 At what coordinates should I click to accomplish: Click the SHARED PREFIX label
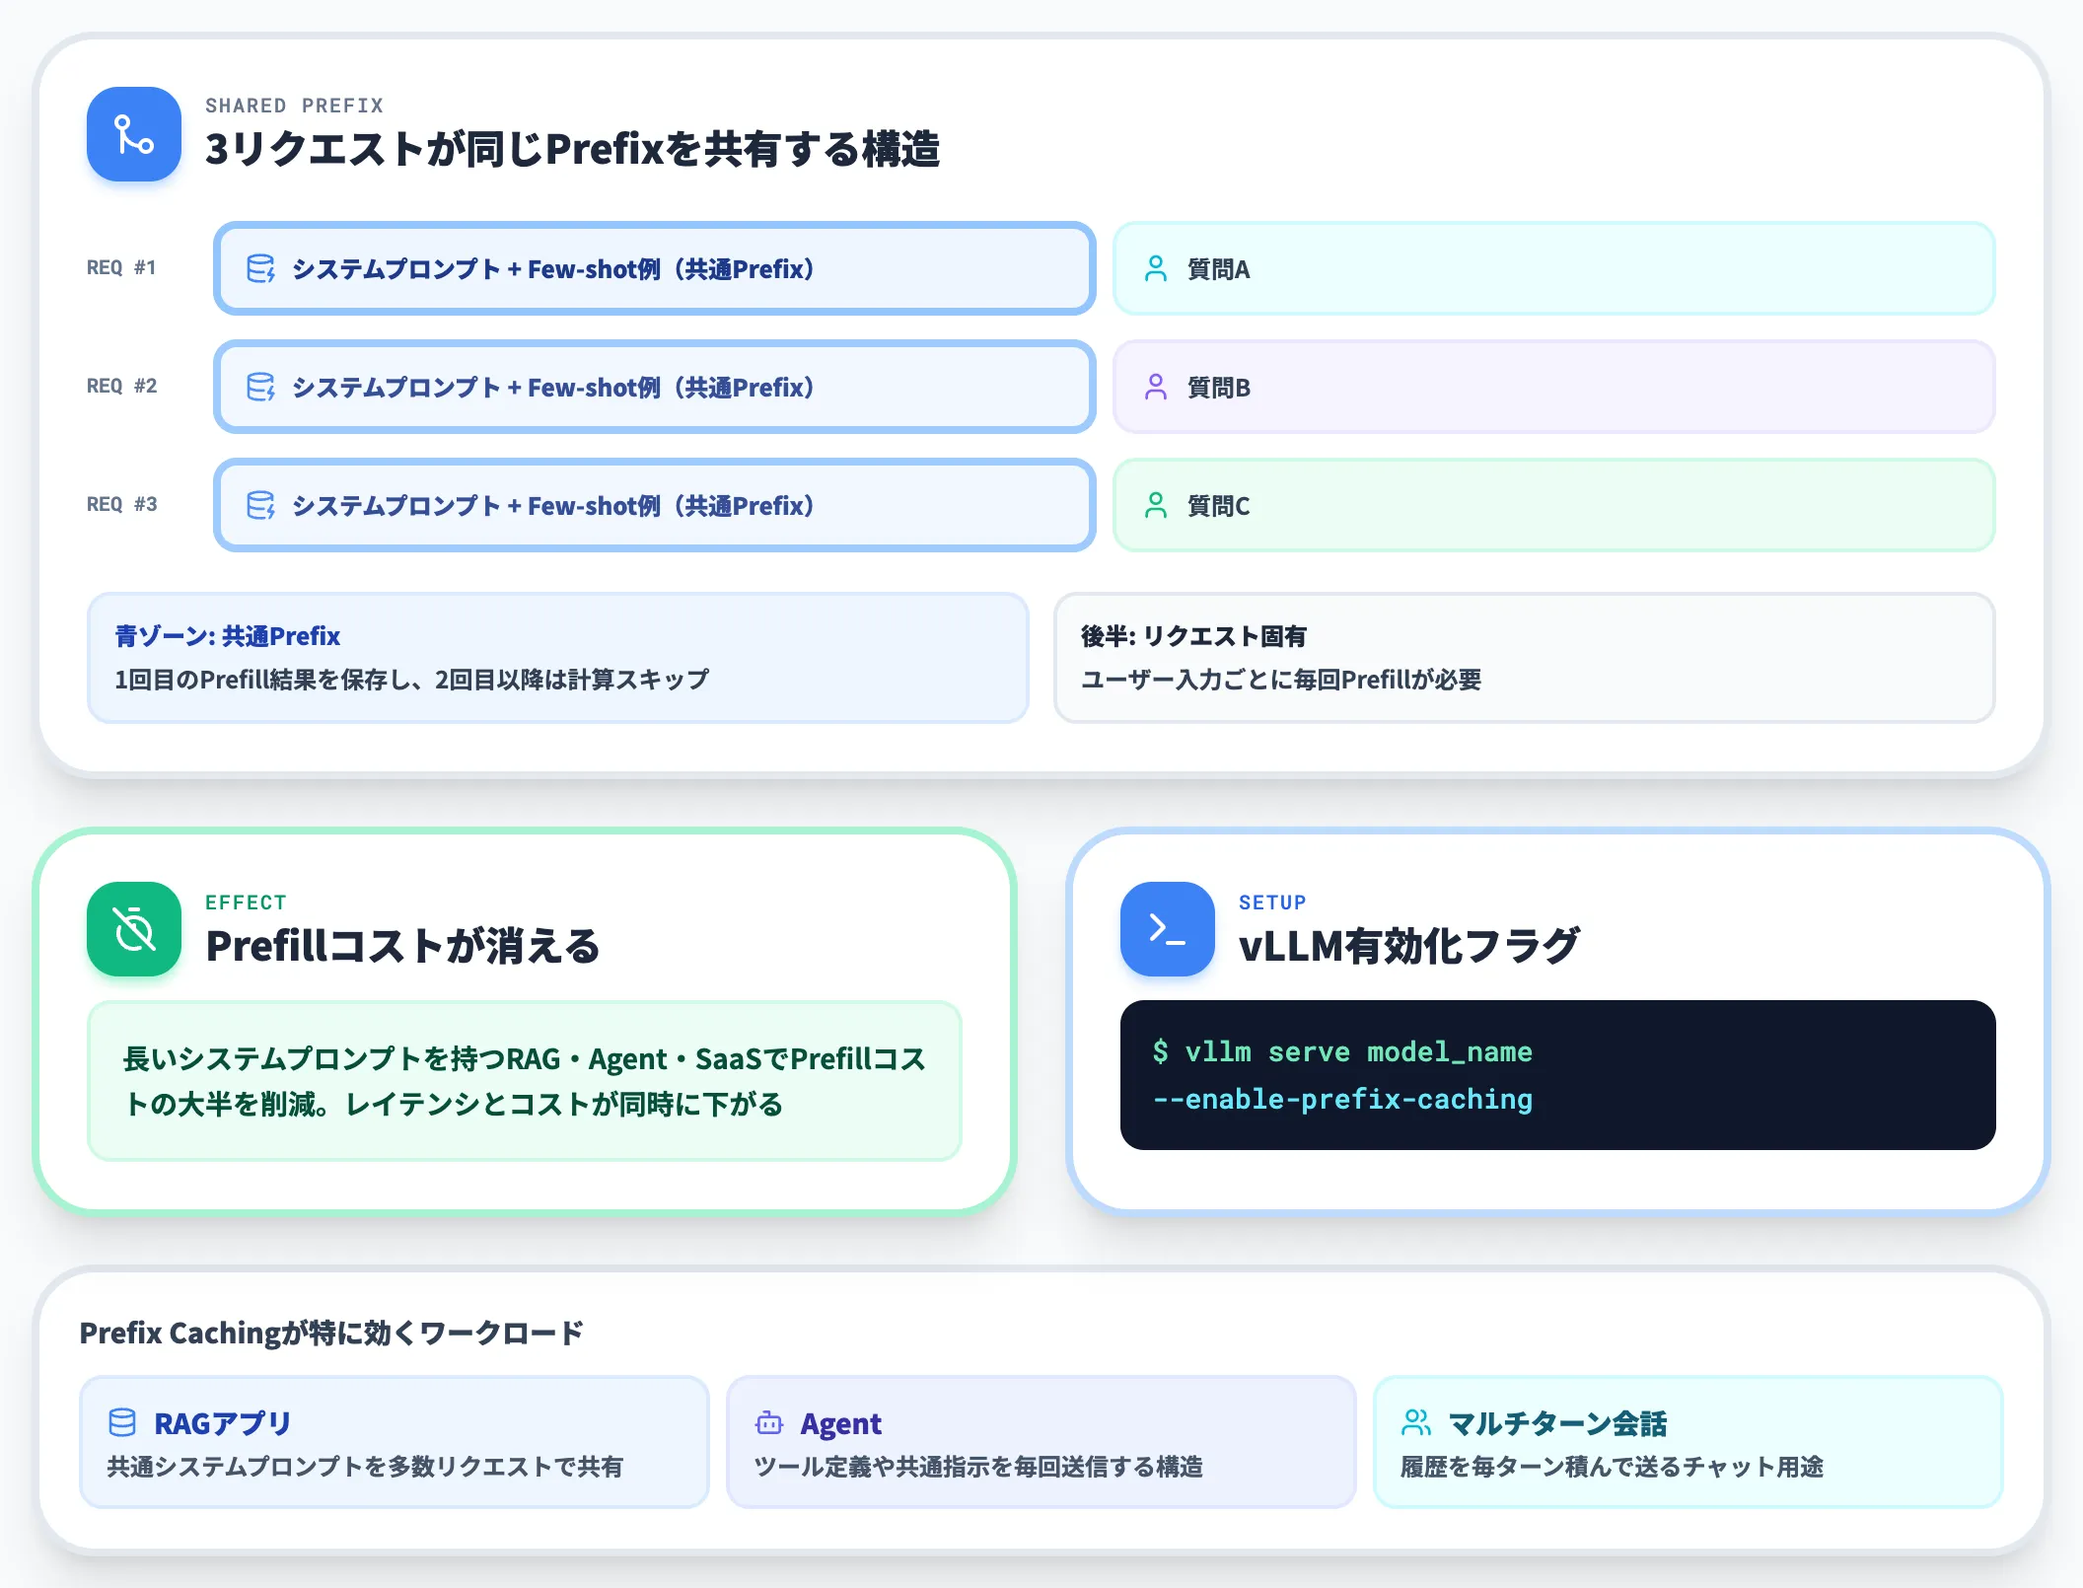pyautogui.click(x=294, y=106)
